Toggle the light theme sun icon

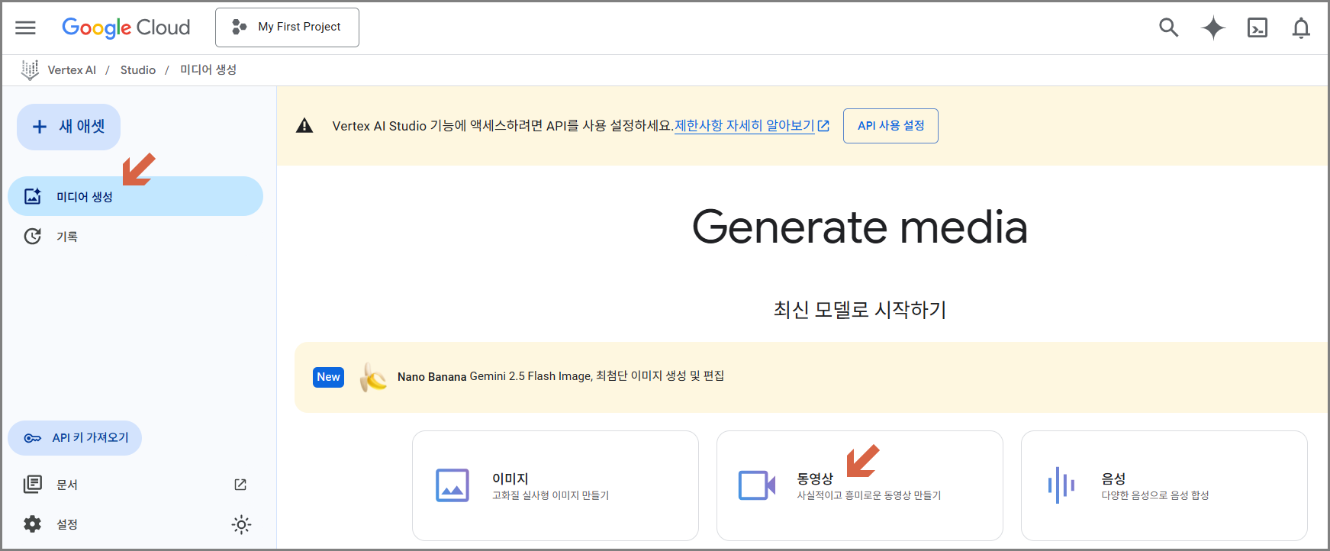[x=241, y=524]
